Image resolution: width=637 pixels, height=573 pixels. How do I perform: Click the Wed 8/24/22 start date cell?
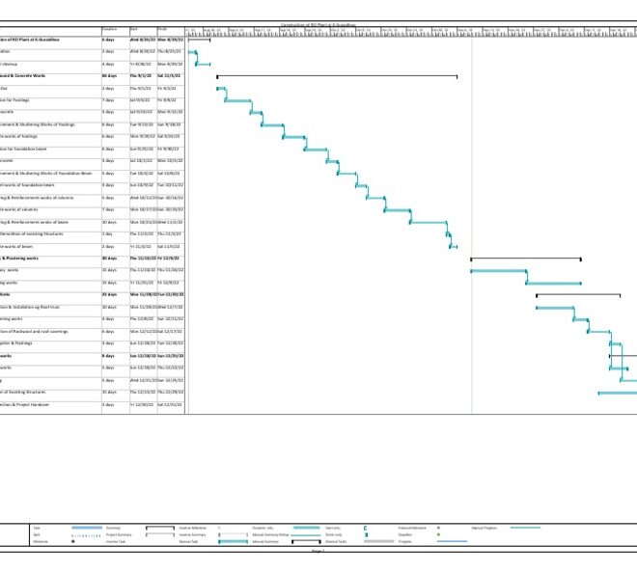tap(142, 40)
